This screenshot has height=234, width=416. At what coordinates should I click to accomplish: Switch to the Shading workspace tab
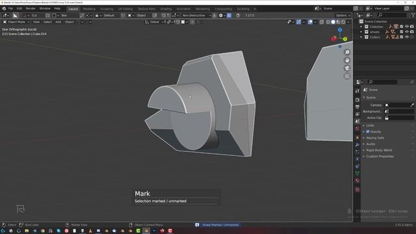click(166, 9)
